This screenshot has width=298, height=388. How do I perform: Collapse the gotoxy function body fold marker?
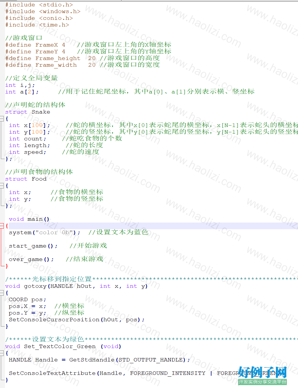click(x=2, y=293)
